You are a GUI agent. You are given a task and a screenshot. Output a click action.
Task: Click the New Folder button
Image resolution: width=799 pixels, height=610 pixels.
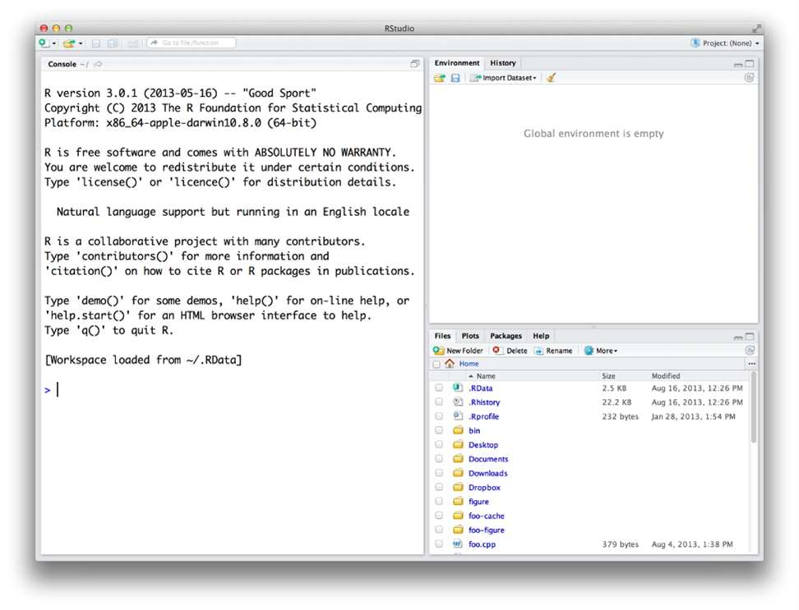[459, 351]
